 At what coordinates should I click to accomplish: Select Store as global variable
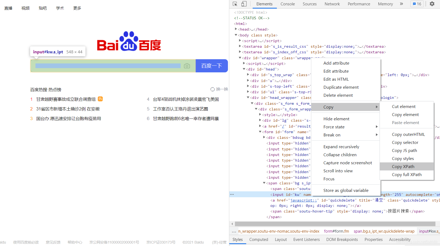(346, 190)
